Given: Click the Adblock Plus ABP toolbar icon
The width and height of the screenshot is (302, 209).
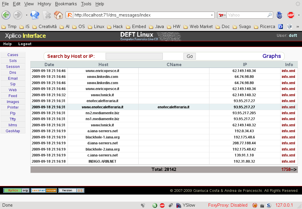Looking at the screenshot, I should click(291, 15).
